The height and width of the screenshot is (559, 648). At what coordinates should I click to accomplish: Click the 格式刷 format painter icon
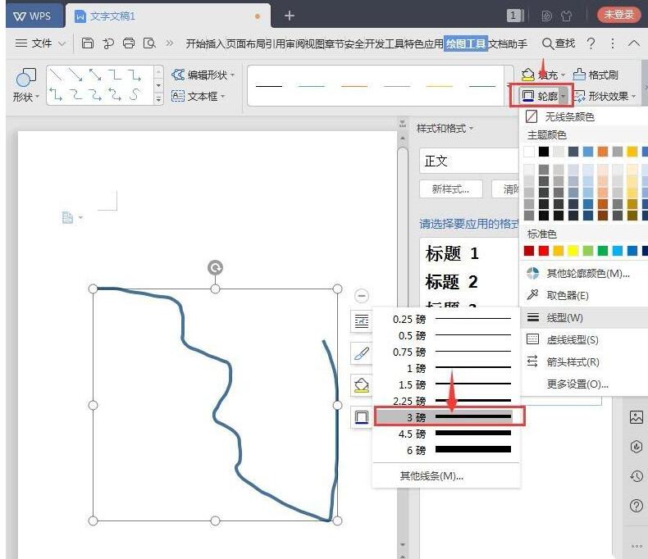579,75
